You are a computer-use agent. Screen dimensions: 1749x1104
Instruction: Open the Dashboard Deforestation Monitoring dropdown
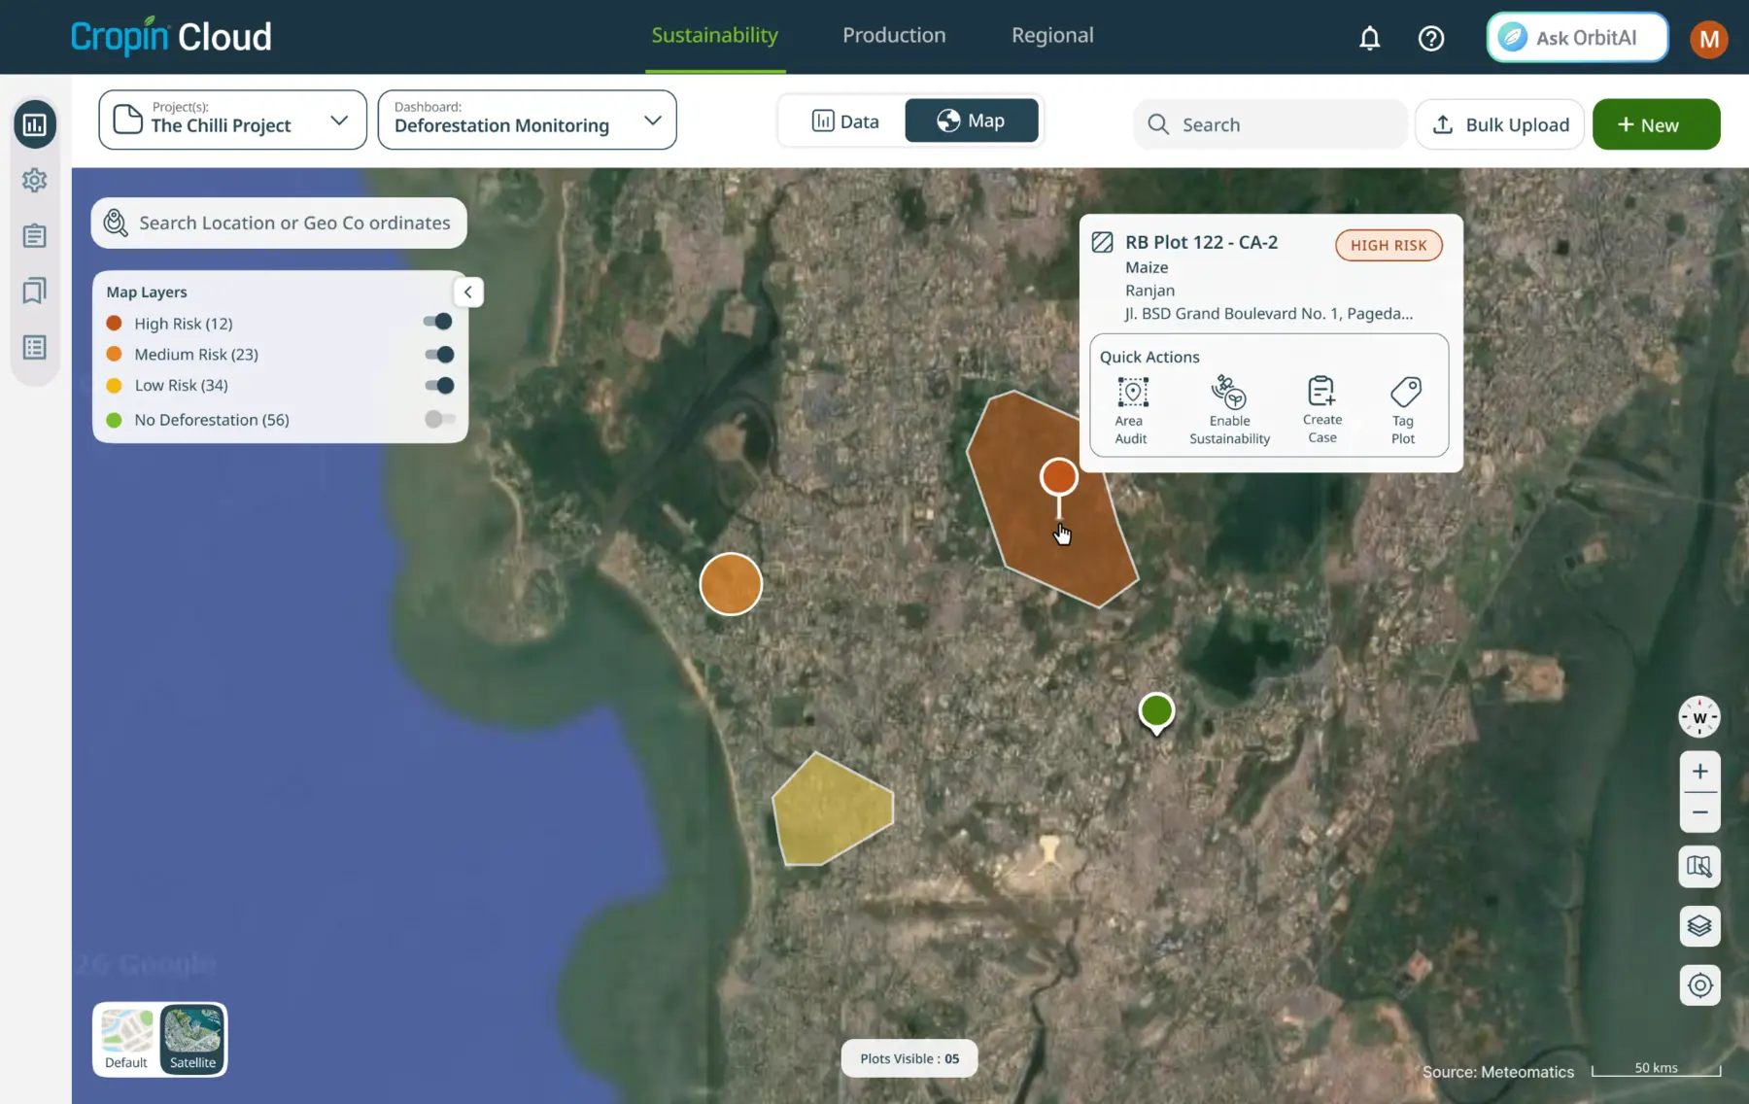pyautogui.click(x=527, y=120)
